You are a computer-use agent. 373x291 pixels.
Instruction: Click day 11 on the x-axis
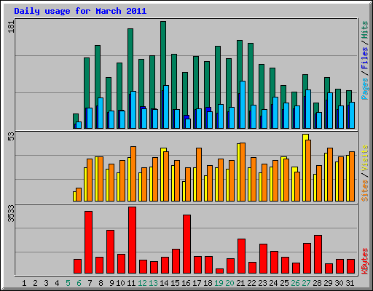131,283
